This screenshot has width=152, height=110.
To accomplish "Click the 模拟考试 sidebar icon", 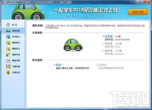I will coord(8,55).
